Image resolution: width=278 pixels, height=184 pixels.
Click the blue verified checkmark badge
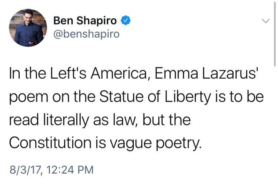pyautogui.click(x=126, y=20)
